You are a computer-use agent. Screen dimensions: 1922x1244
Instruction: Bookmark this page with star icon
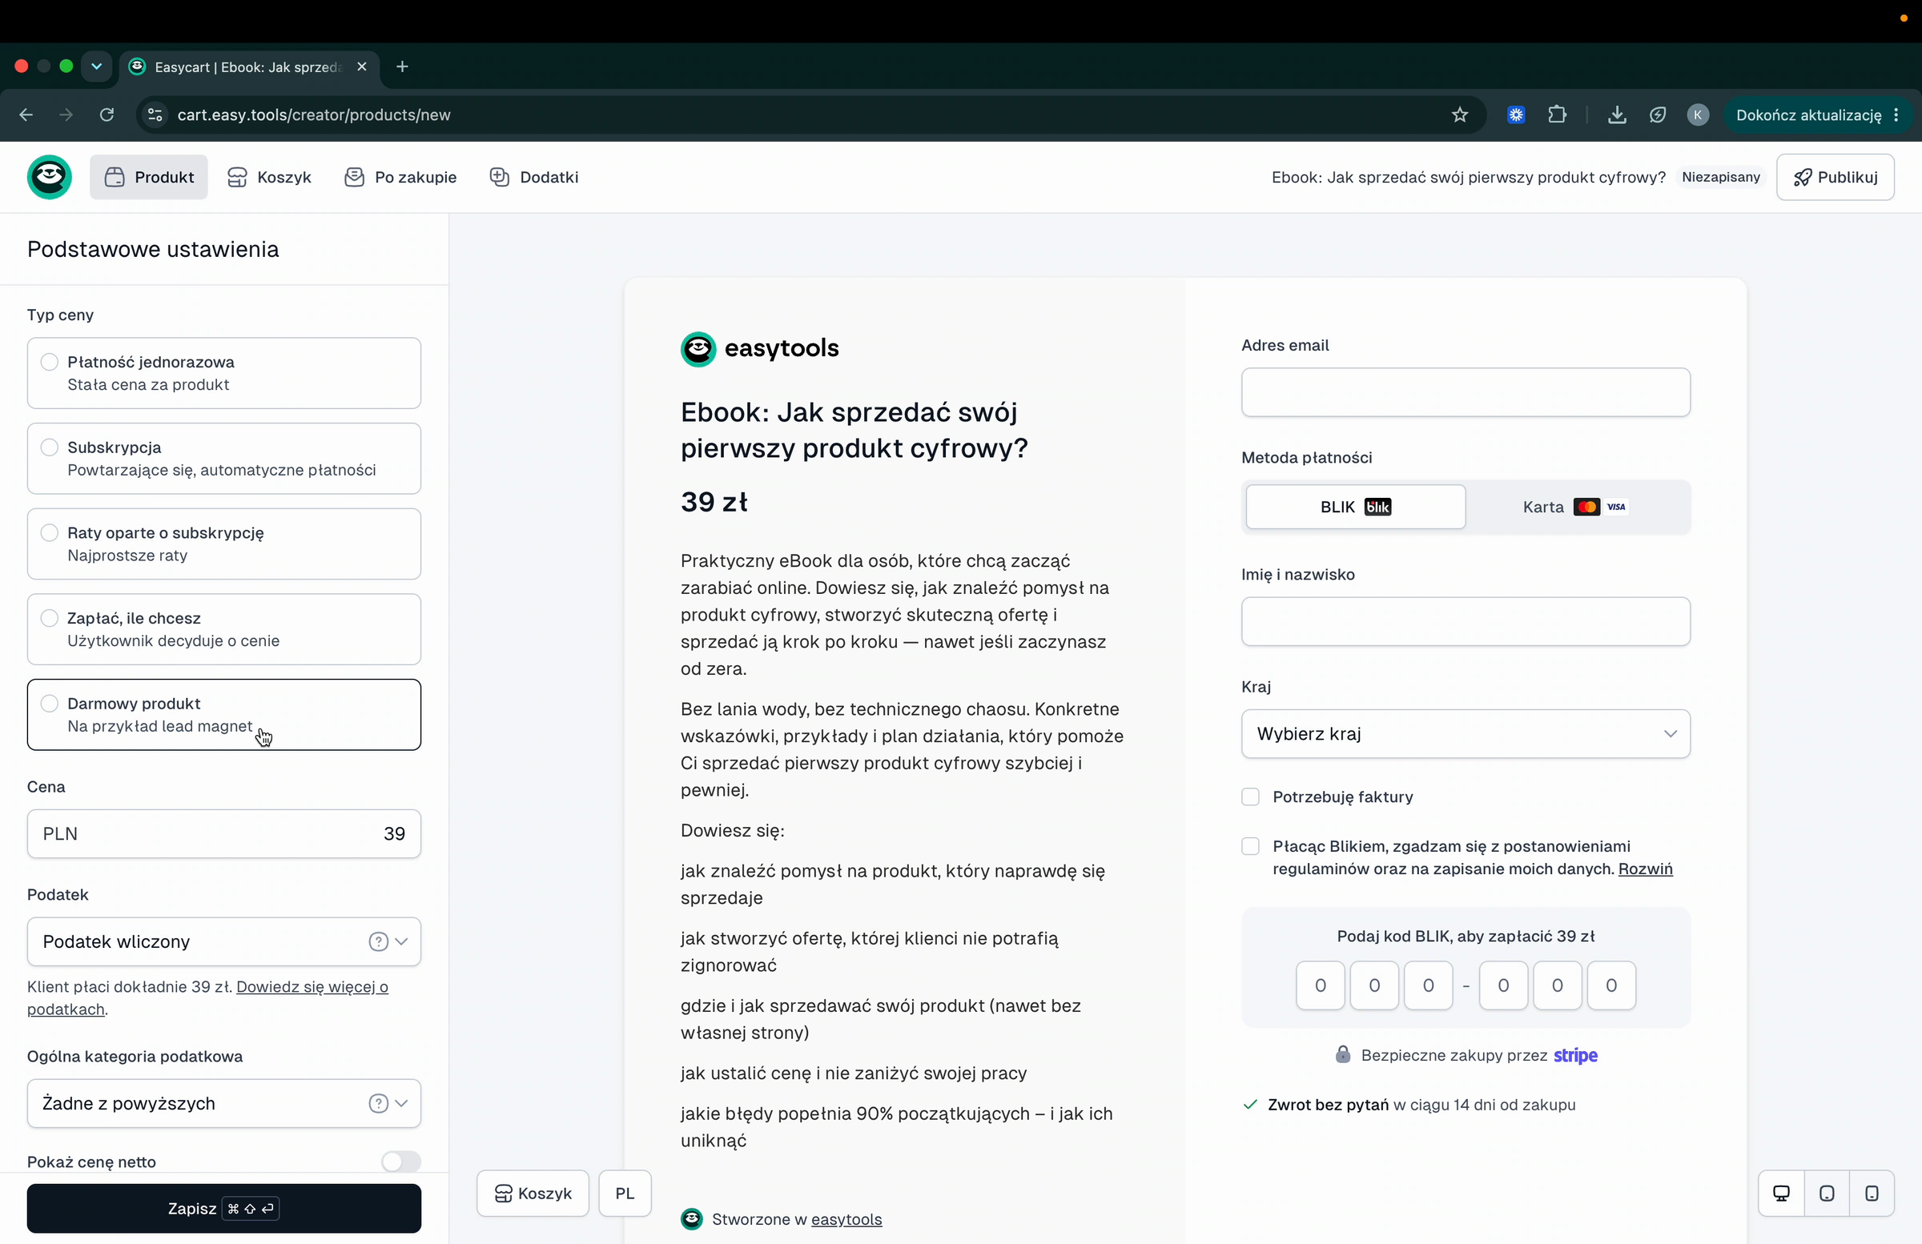coord(1460,114)
